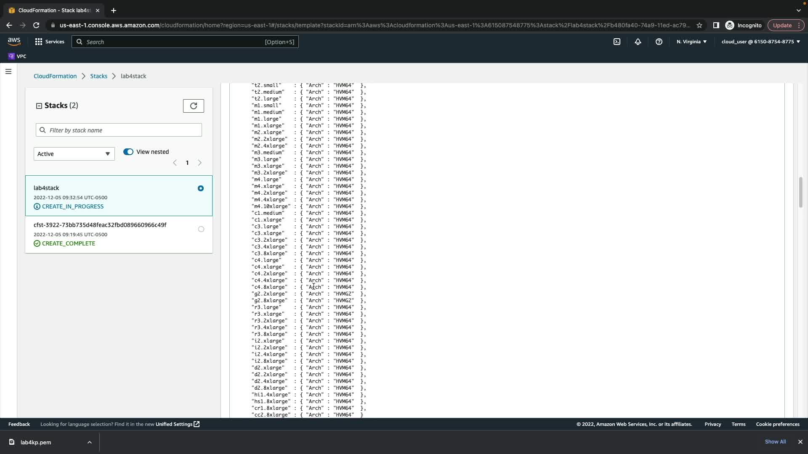808x454 pixels.
Task: Open notifications bell icon
Action: [x=638, y=42]
